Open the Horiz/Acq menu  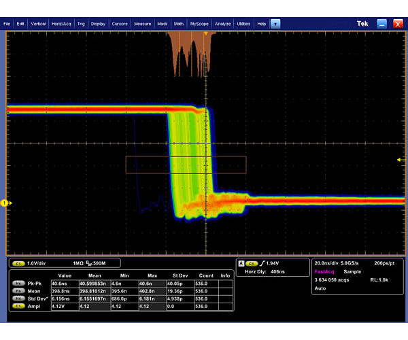[61, 24]
